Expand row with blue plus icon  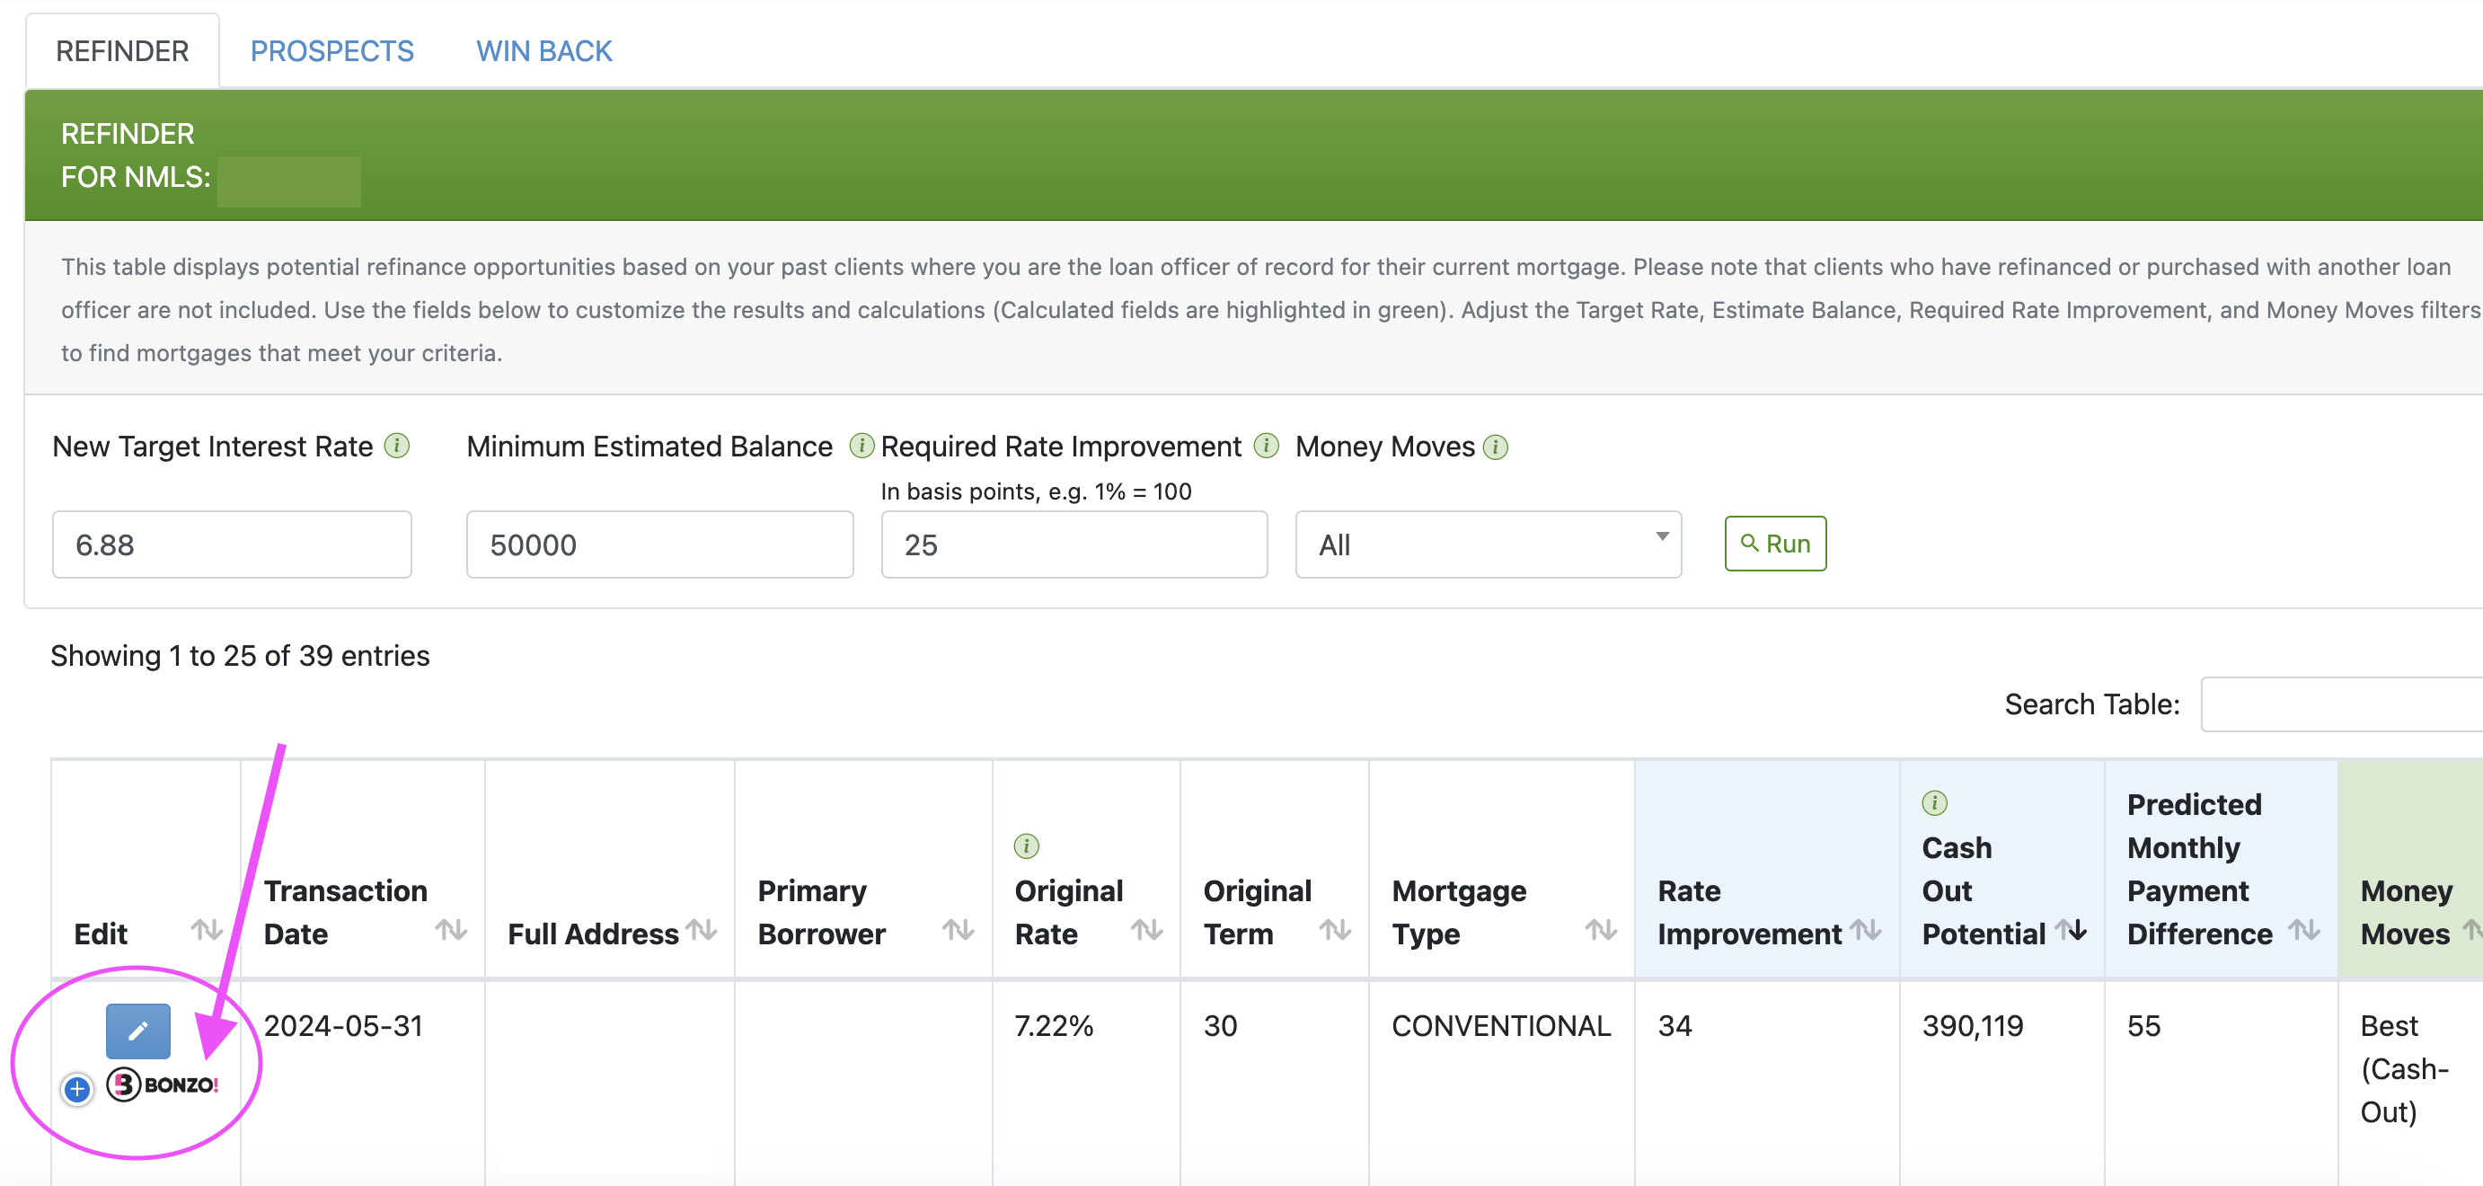pyautogui.click(x=77, y=1090)
